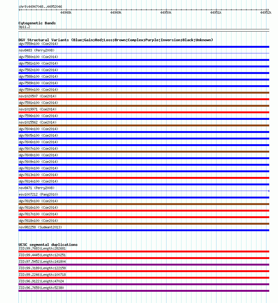Click the thin blue line under nsv8471

144,191
